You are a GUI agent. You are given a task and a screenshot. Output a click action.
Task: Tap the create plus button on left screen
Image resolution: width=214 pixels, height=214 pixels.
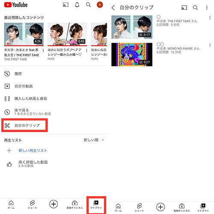coord(53,204)
